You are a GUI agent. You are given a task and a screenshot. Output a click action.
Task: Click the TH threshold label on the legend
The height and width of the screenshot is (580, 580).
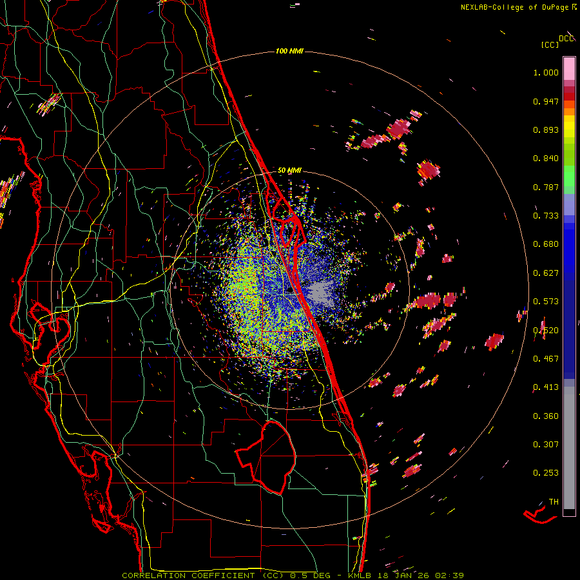coord(554,502)
